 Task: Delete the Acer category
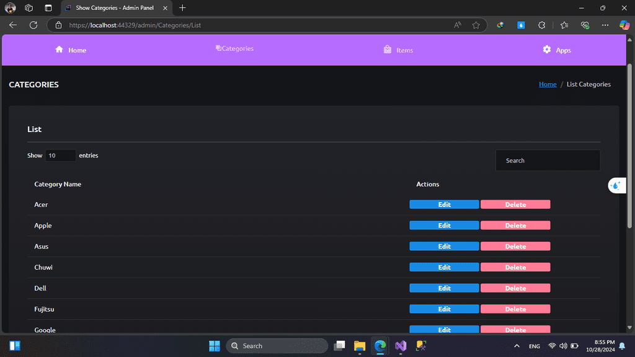(515, 205)
